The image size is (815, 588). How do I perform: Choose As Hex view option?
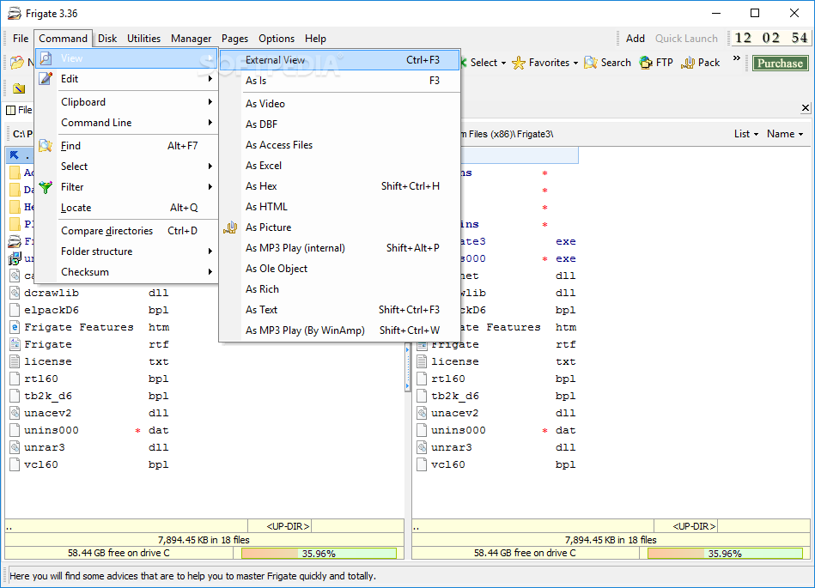(x=340, y=186)
